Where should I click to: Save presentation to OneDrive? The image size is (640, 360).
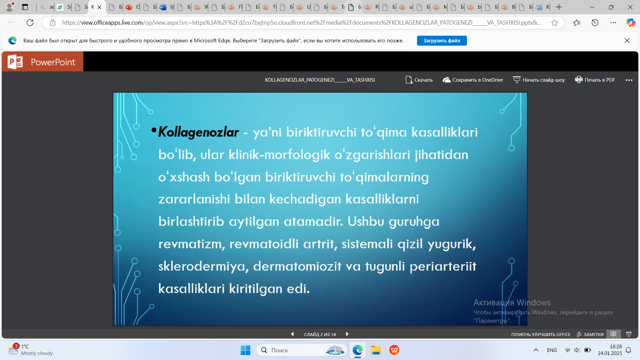click(473, 80)
